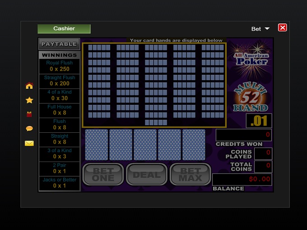Viewport: 307px width, 230px height.
Task: Open the Paytable panel
Action: tap(59, 44)
